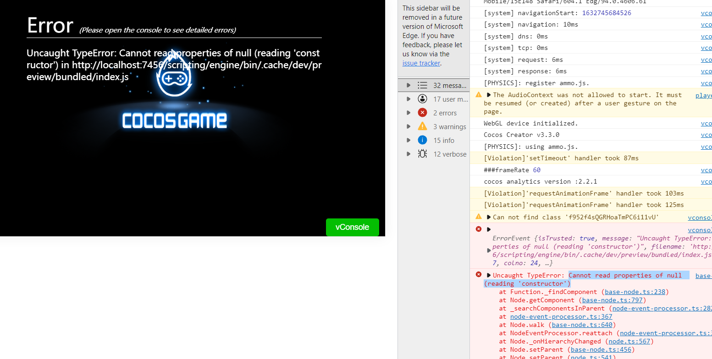Click the 'setTimeout' handler took 87ms violation

[x=561, y=158]
